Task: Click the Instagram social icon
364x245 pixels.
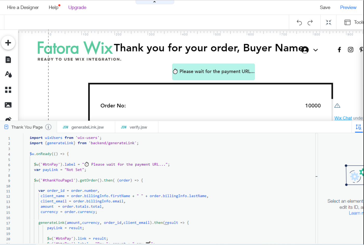Action: (x=350, y=50)
